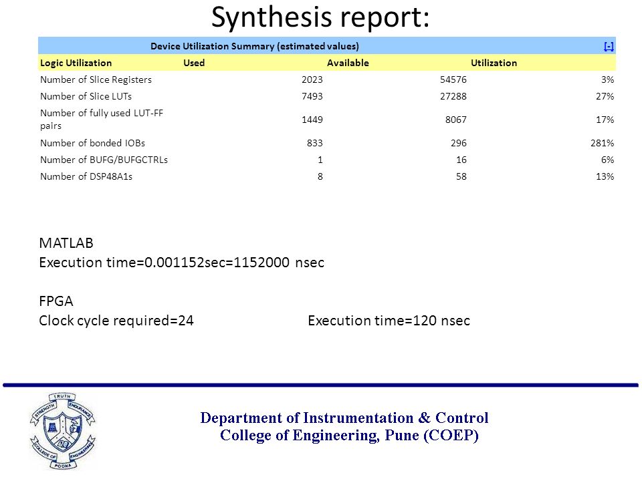This screenshot has height=481, width=642.
Task: Select 'Number of DSP48A1s' row label
Action: [86, 176]
